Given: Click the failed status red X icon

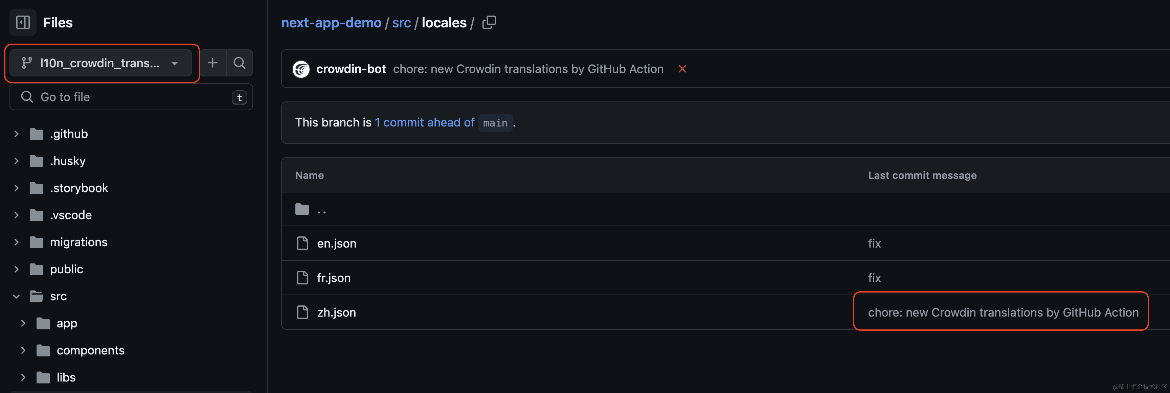Looking at the screenshot, I should point(682,69).
